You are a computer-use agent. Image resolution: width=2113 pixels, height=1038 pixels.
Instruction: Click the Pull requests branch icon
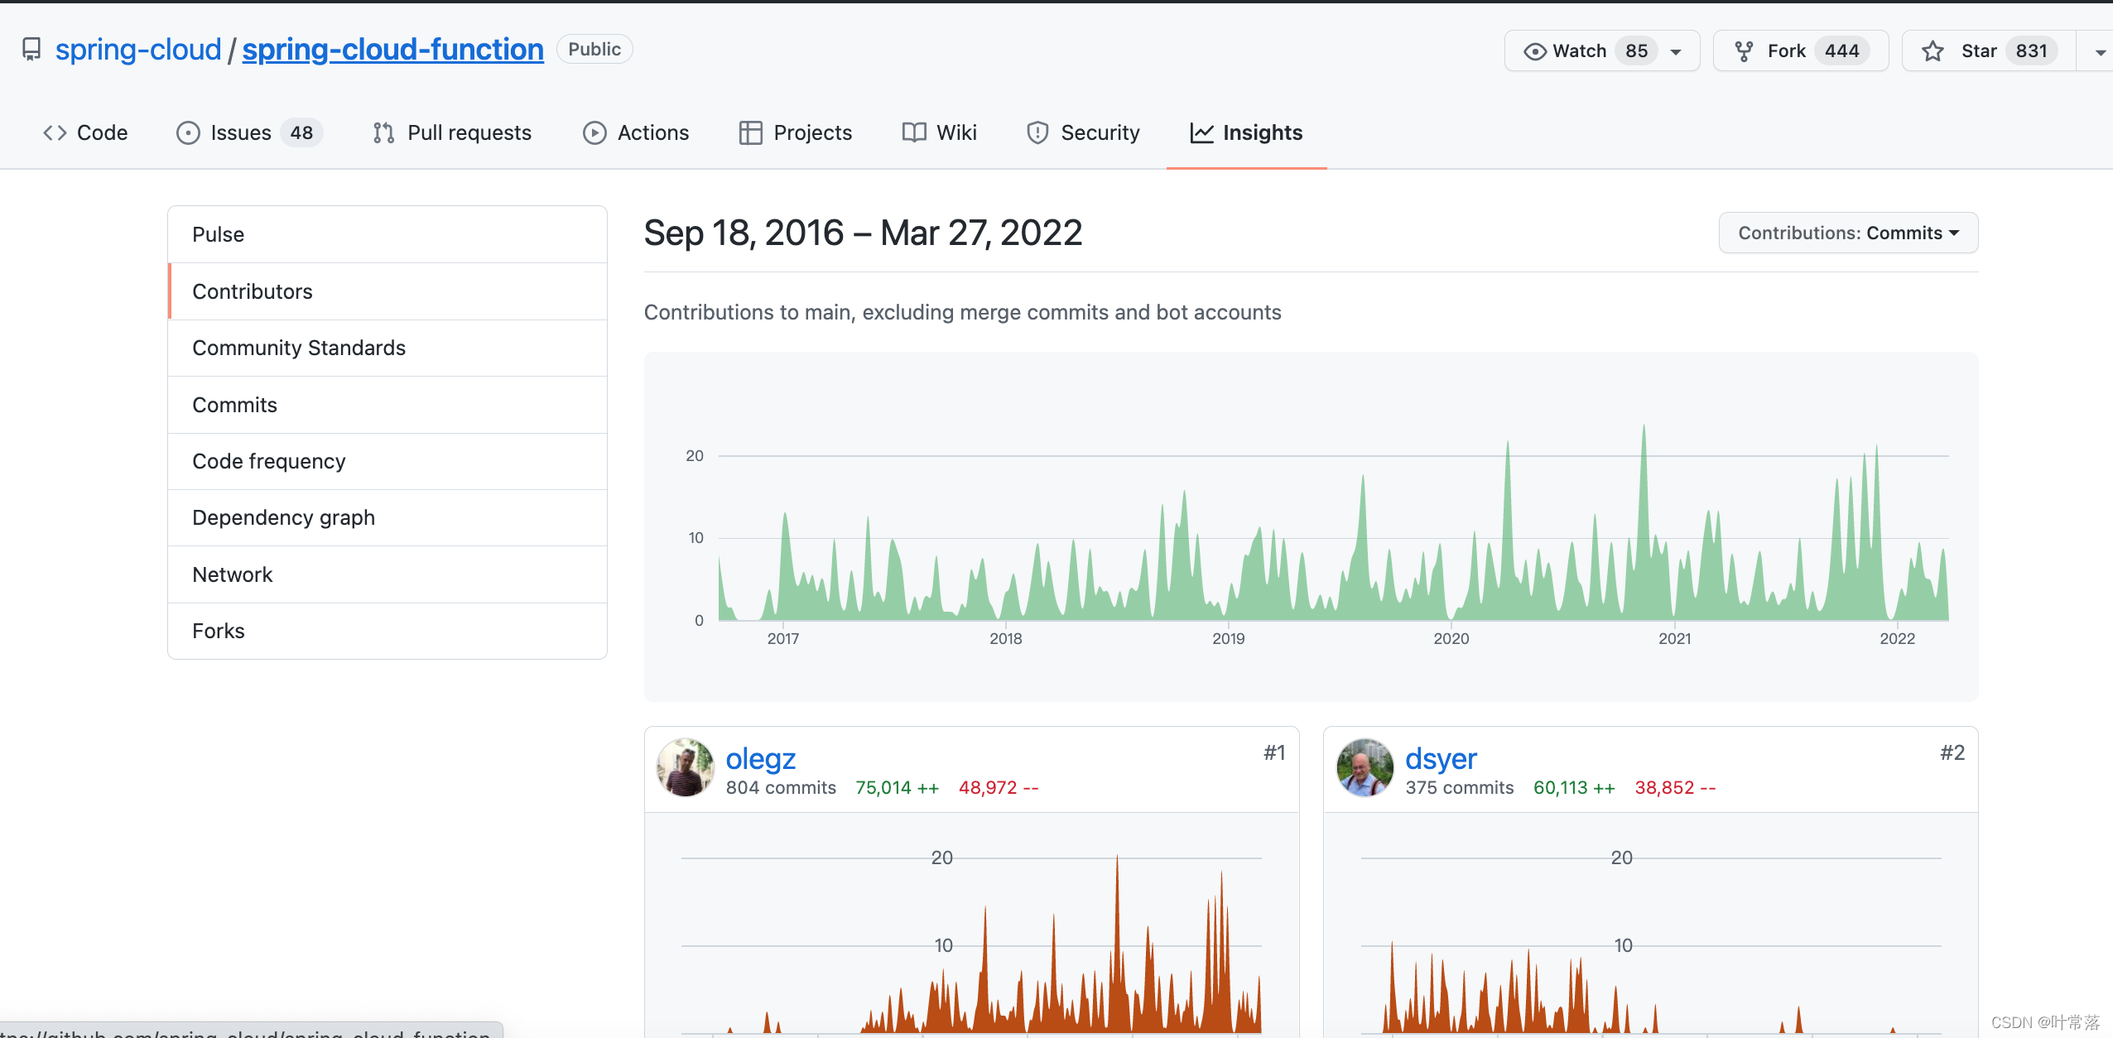coord(383,132)
